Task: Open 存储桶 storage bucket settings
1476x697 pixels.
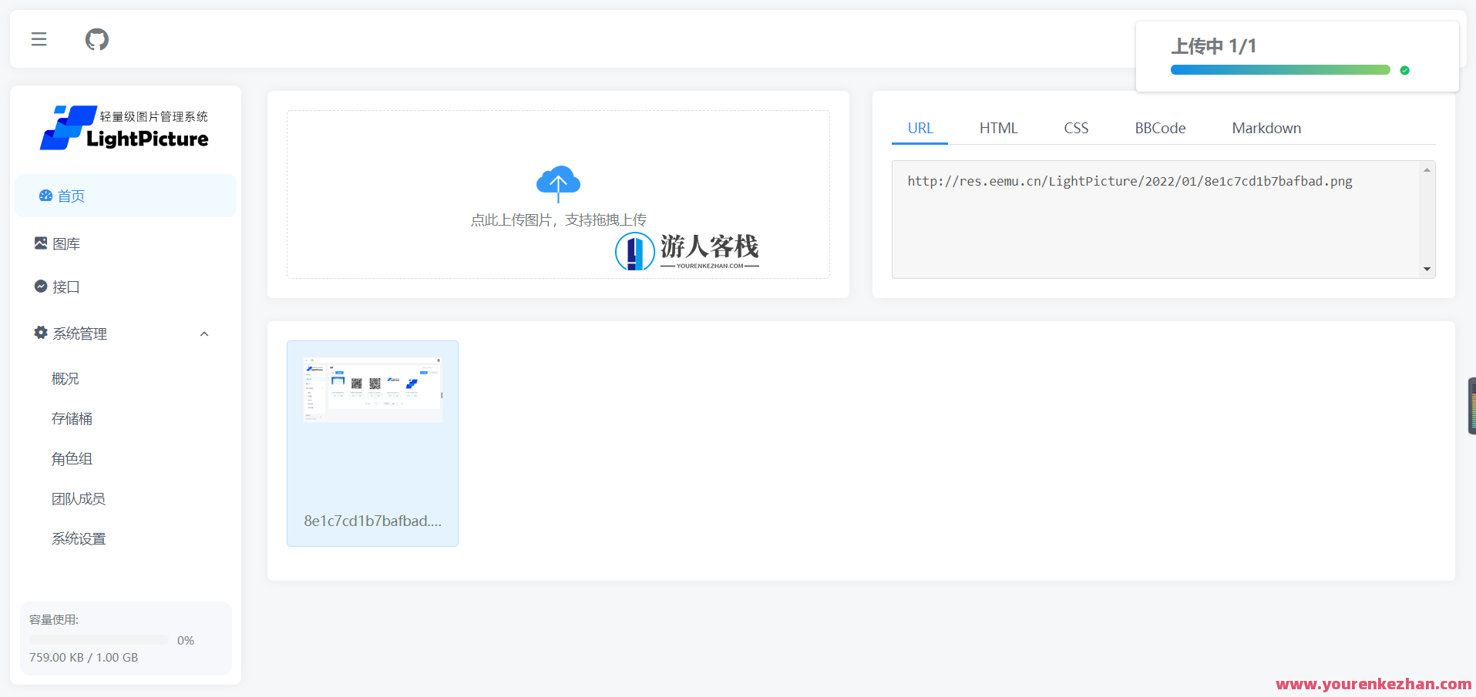Action: pos(72,418)
